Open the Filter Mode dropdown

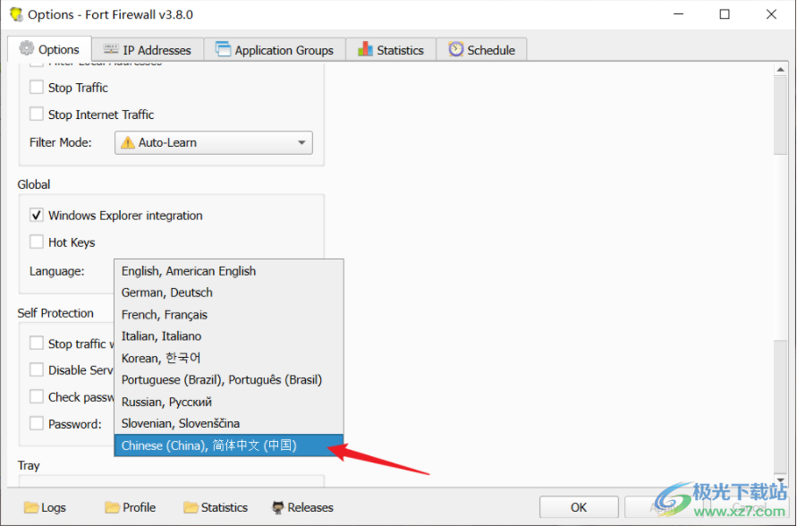pyautogui.click(x=214, y=143)
